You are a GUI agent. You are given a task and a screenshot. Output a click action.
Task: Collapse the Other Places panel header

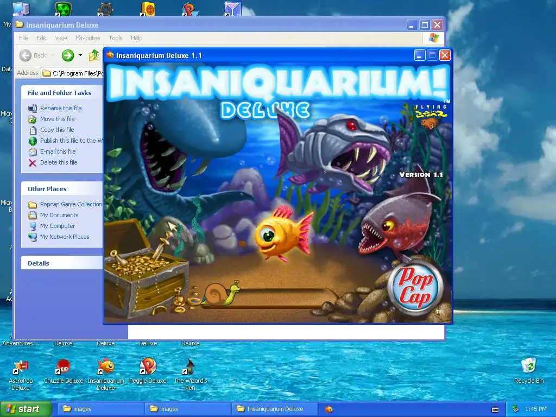click(x=62, y=189)
